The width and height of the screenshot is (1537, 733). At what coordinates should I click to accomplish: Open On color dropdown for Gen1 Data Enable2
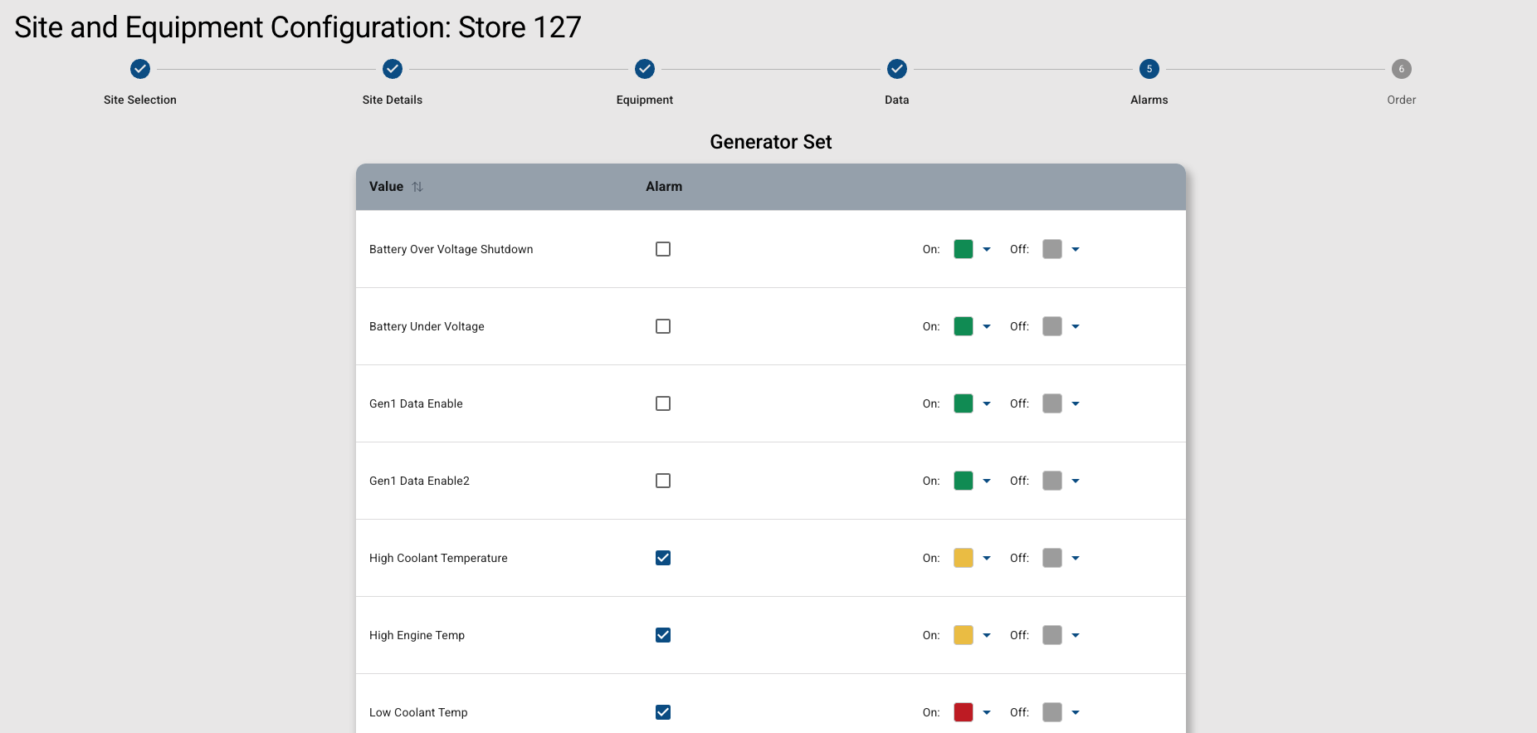987,481
